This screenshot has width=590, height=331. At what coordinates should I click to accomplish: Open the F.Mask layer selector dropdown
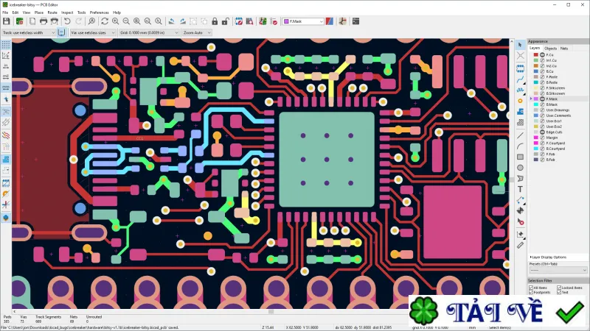[303, 21]
